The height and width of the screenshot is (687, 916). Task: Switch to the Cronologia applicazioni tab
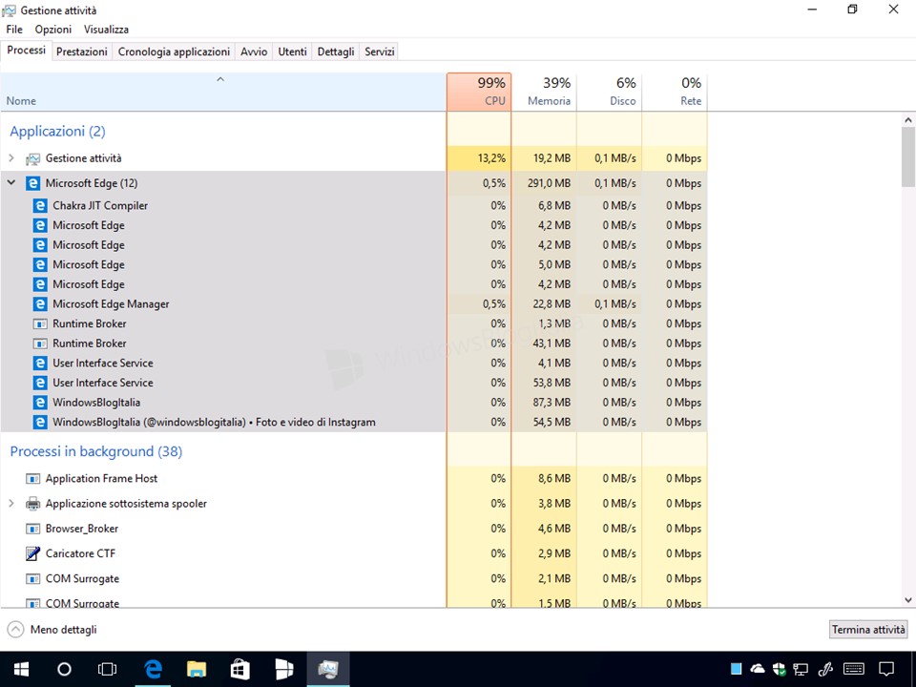pyautogui.click(x=174, y=52)
